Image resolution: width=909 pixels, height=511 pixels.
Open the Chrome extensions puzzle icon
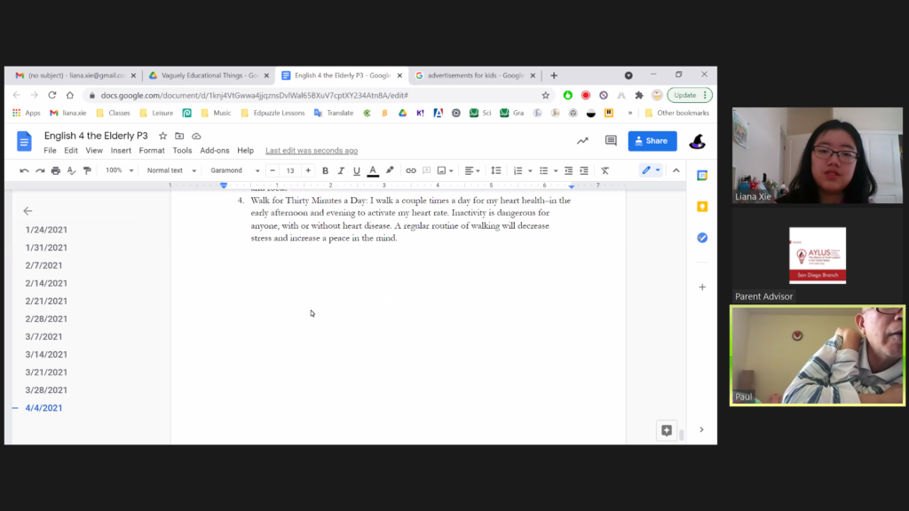(639, 96)
